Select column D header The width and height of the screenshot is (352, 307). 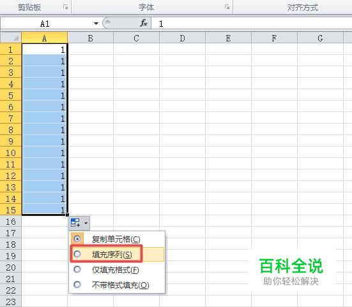182,38
